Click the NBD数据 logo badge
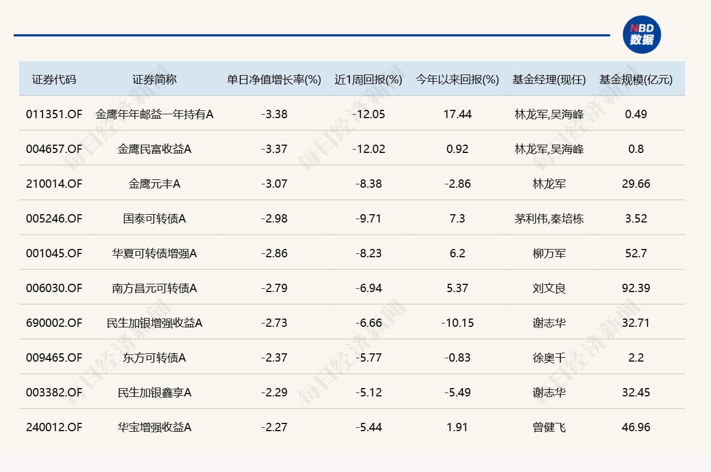Screen dimensions: 711x472 coord(641,35)
